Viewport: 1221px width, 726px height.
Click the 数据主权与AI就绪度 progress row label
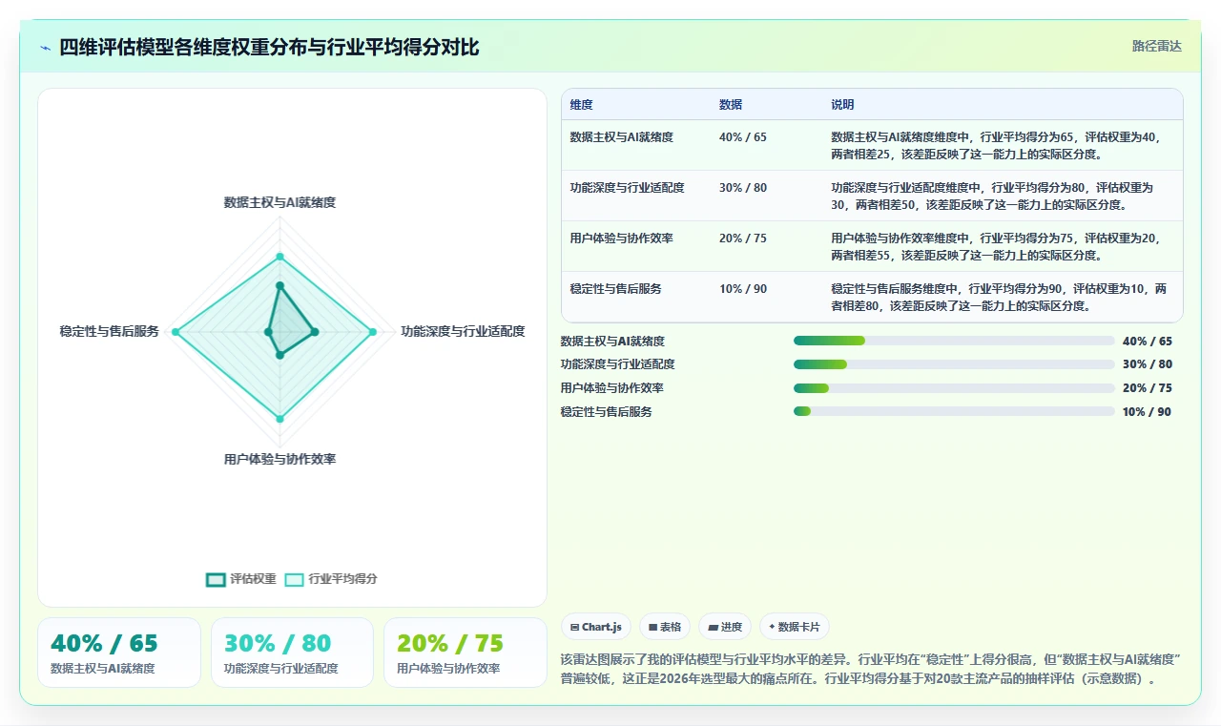[x=612, y=341]
